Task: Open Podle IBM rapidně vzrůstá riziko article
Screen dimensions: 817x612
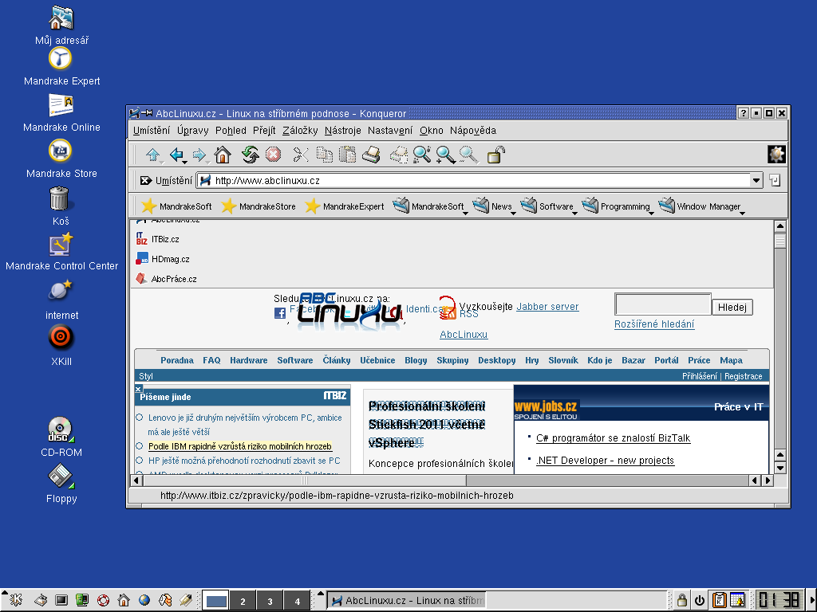Action: pyautogui.click(x=239, y=446)
